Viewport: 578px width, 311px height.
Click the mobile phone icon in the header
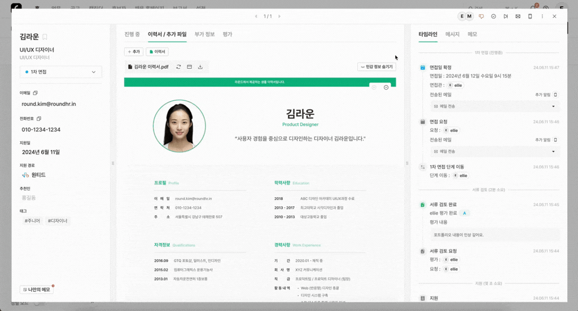pos(530,16)
